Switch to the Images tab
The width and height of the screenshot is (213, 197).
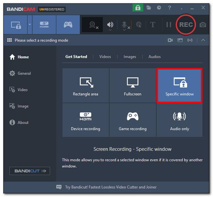click(130, 57)
